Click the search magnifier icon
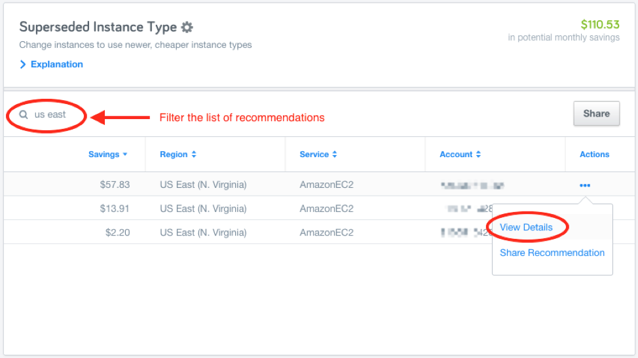Screen dimensions: 638x358 (24, 115)
